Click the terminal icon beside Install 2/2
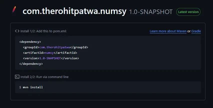This screenshot has width=213, height=108. click(17, 77)
